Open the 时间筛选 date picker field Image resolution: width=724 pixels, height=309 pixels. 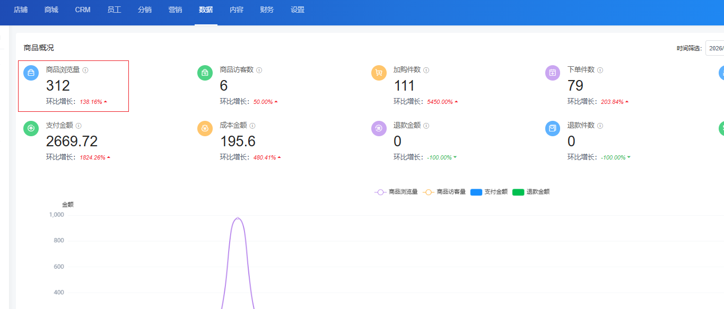coord(715,48)
